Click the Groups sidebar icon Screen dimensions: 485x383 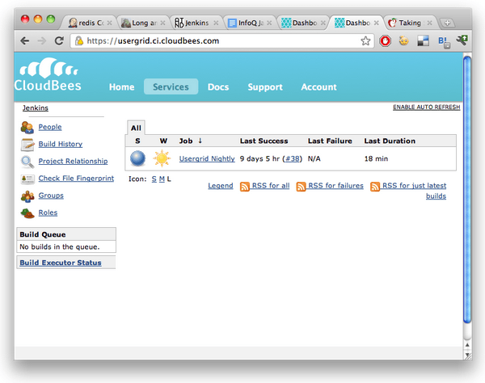(x=27, y=196)
